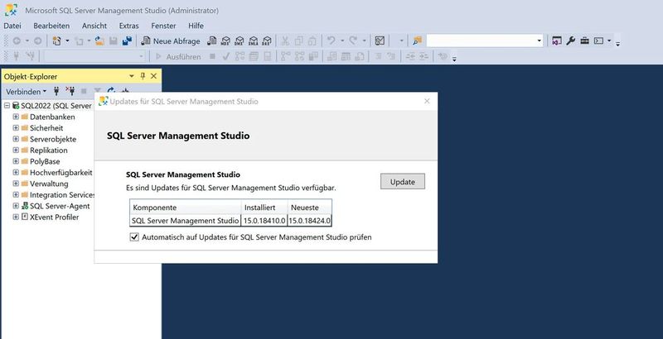Open the activity monitor chart icon
Viewport: 663px width, 339px height.
(x=380, y=41)
